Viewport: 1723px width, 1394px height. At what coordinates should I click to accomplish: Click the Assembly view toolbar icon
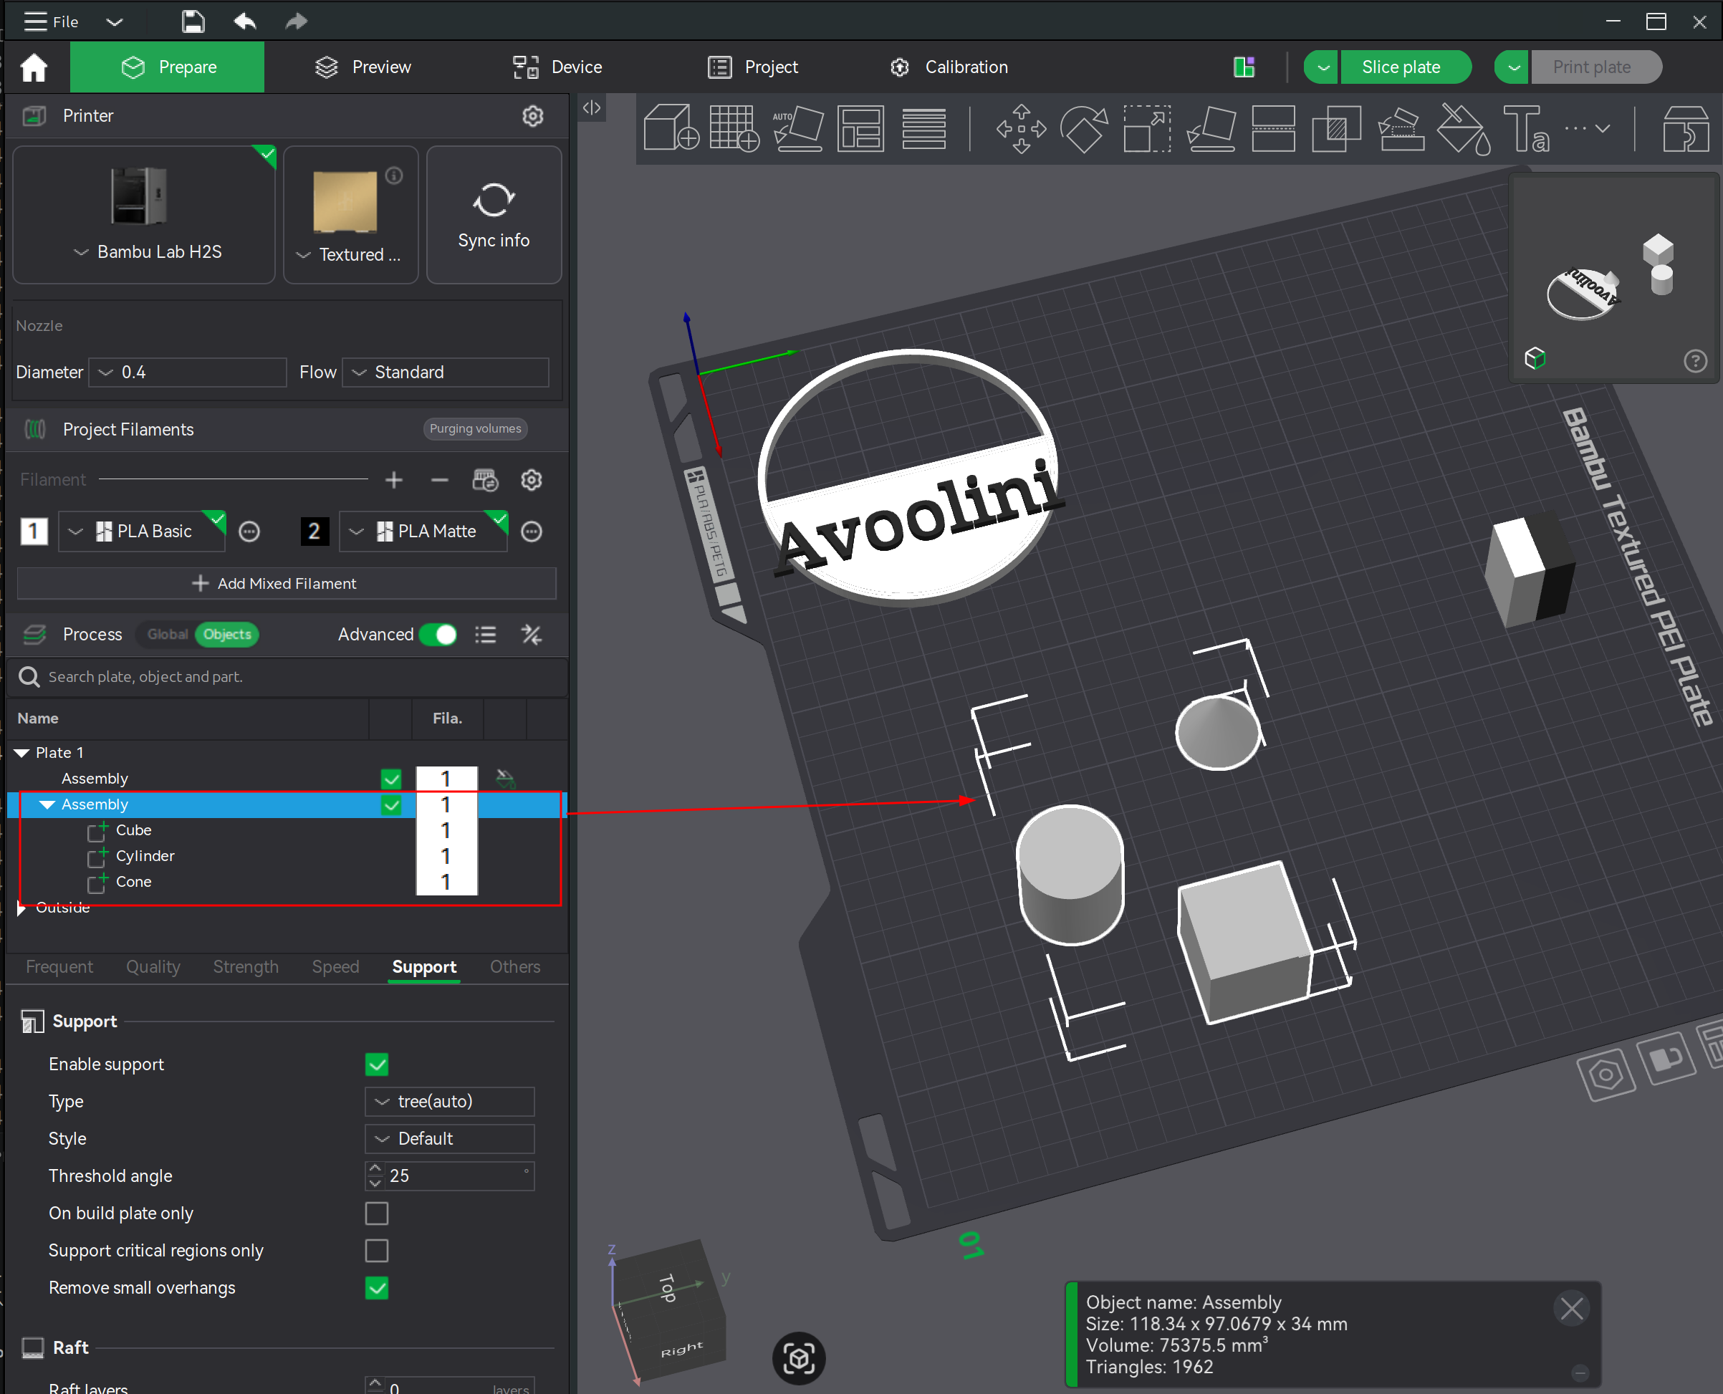1685,128
